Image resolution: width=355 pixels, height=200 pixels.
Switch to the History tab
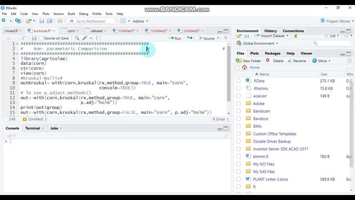coord(270,31)
